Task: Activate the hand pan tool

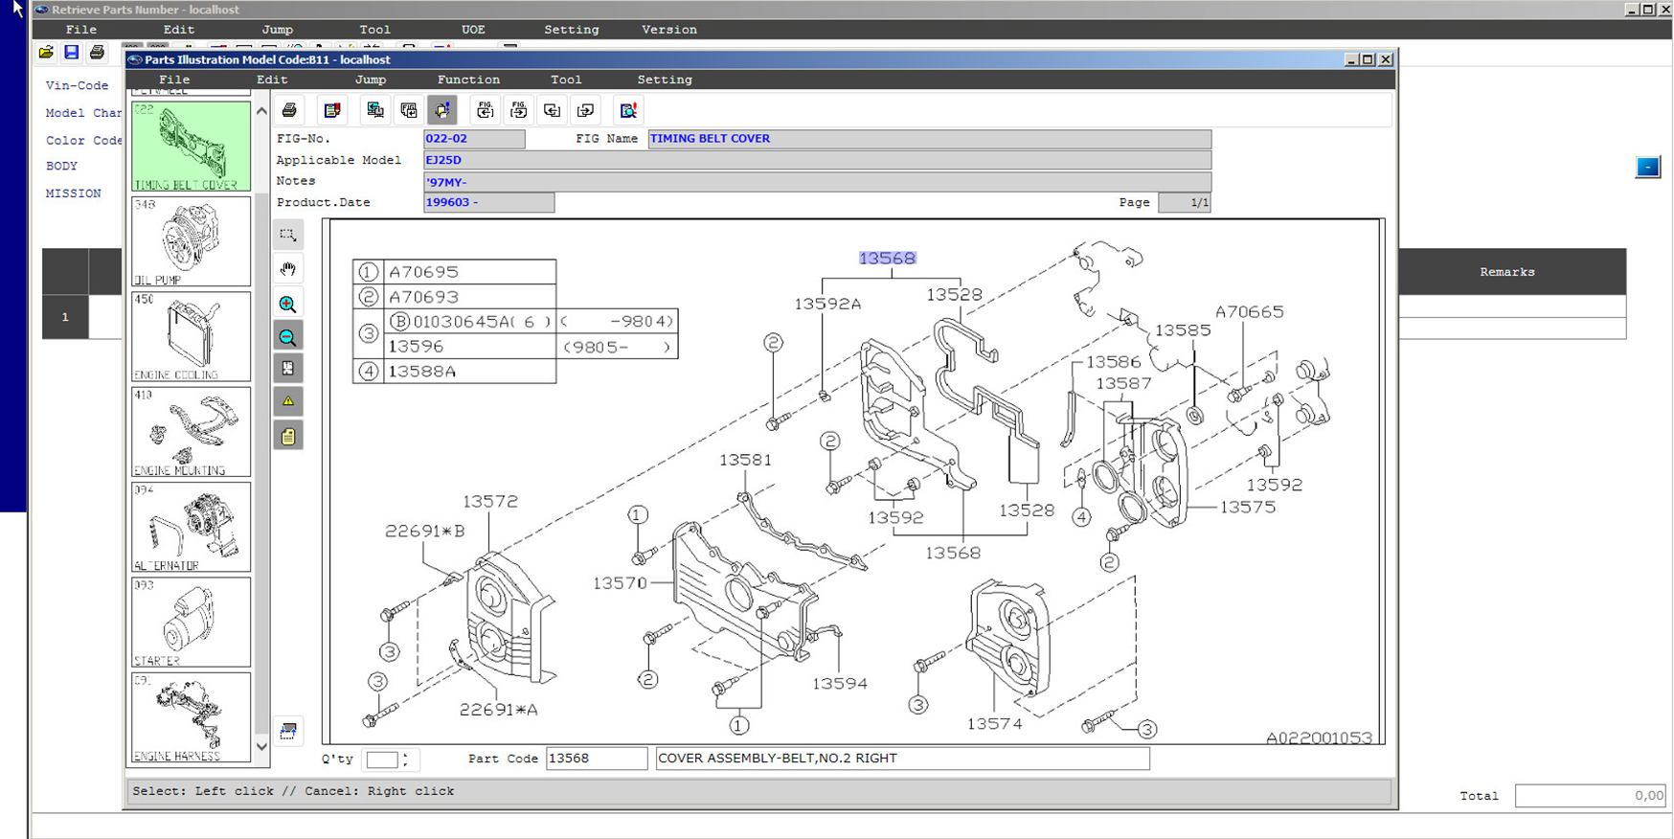Action: tap(287, 269)
